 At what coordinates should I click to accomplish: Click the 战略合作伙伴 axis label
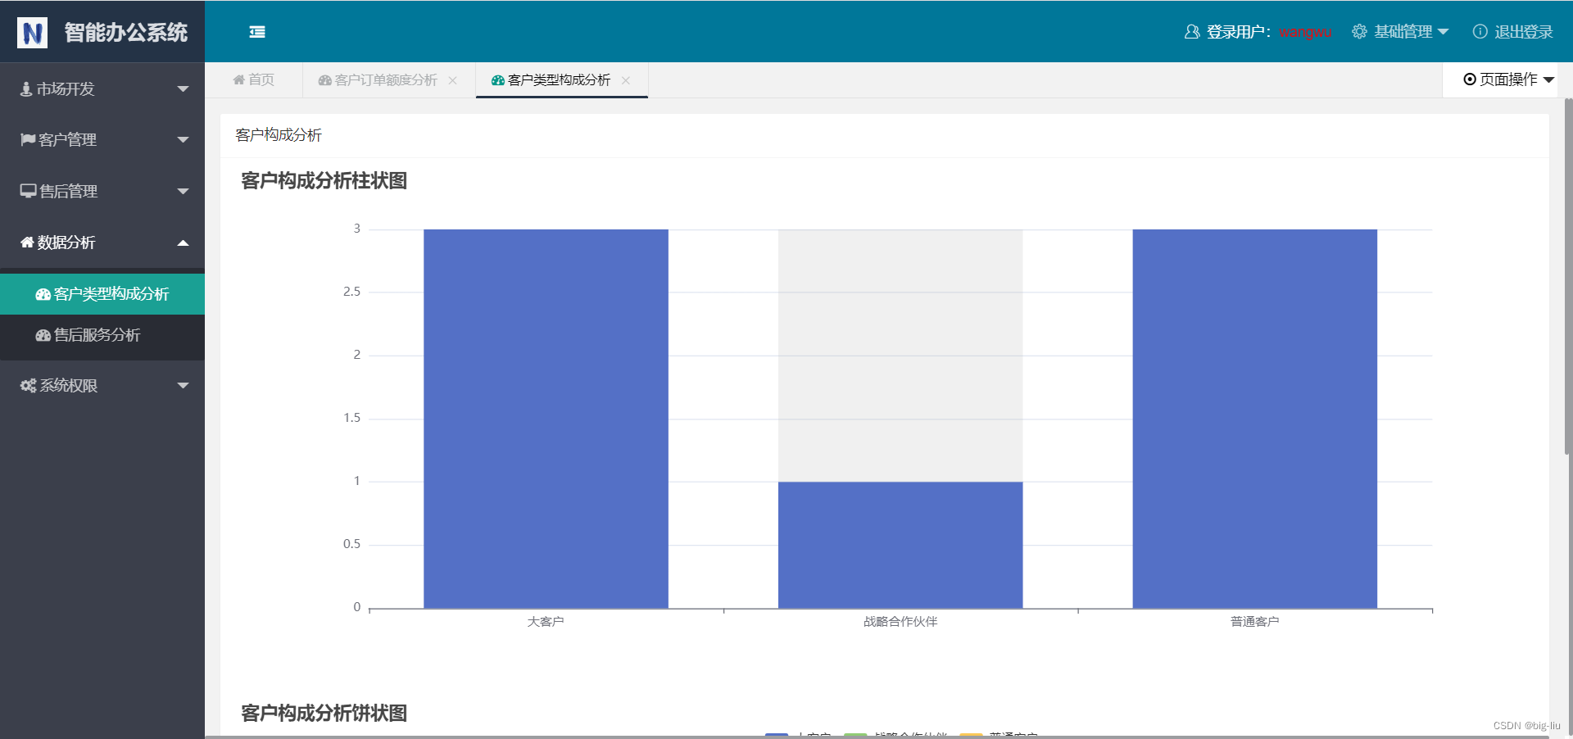pos(900,622)
